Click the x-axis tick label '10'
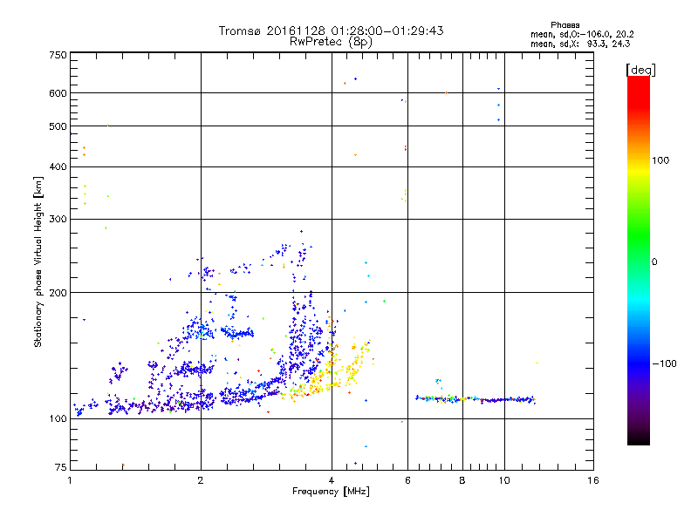 (x=504, y=480)
